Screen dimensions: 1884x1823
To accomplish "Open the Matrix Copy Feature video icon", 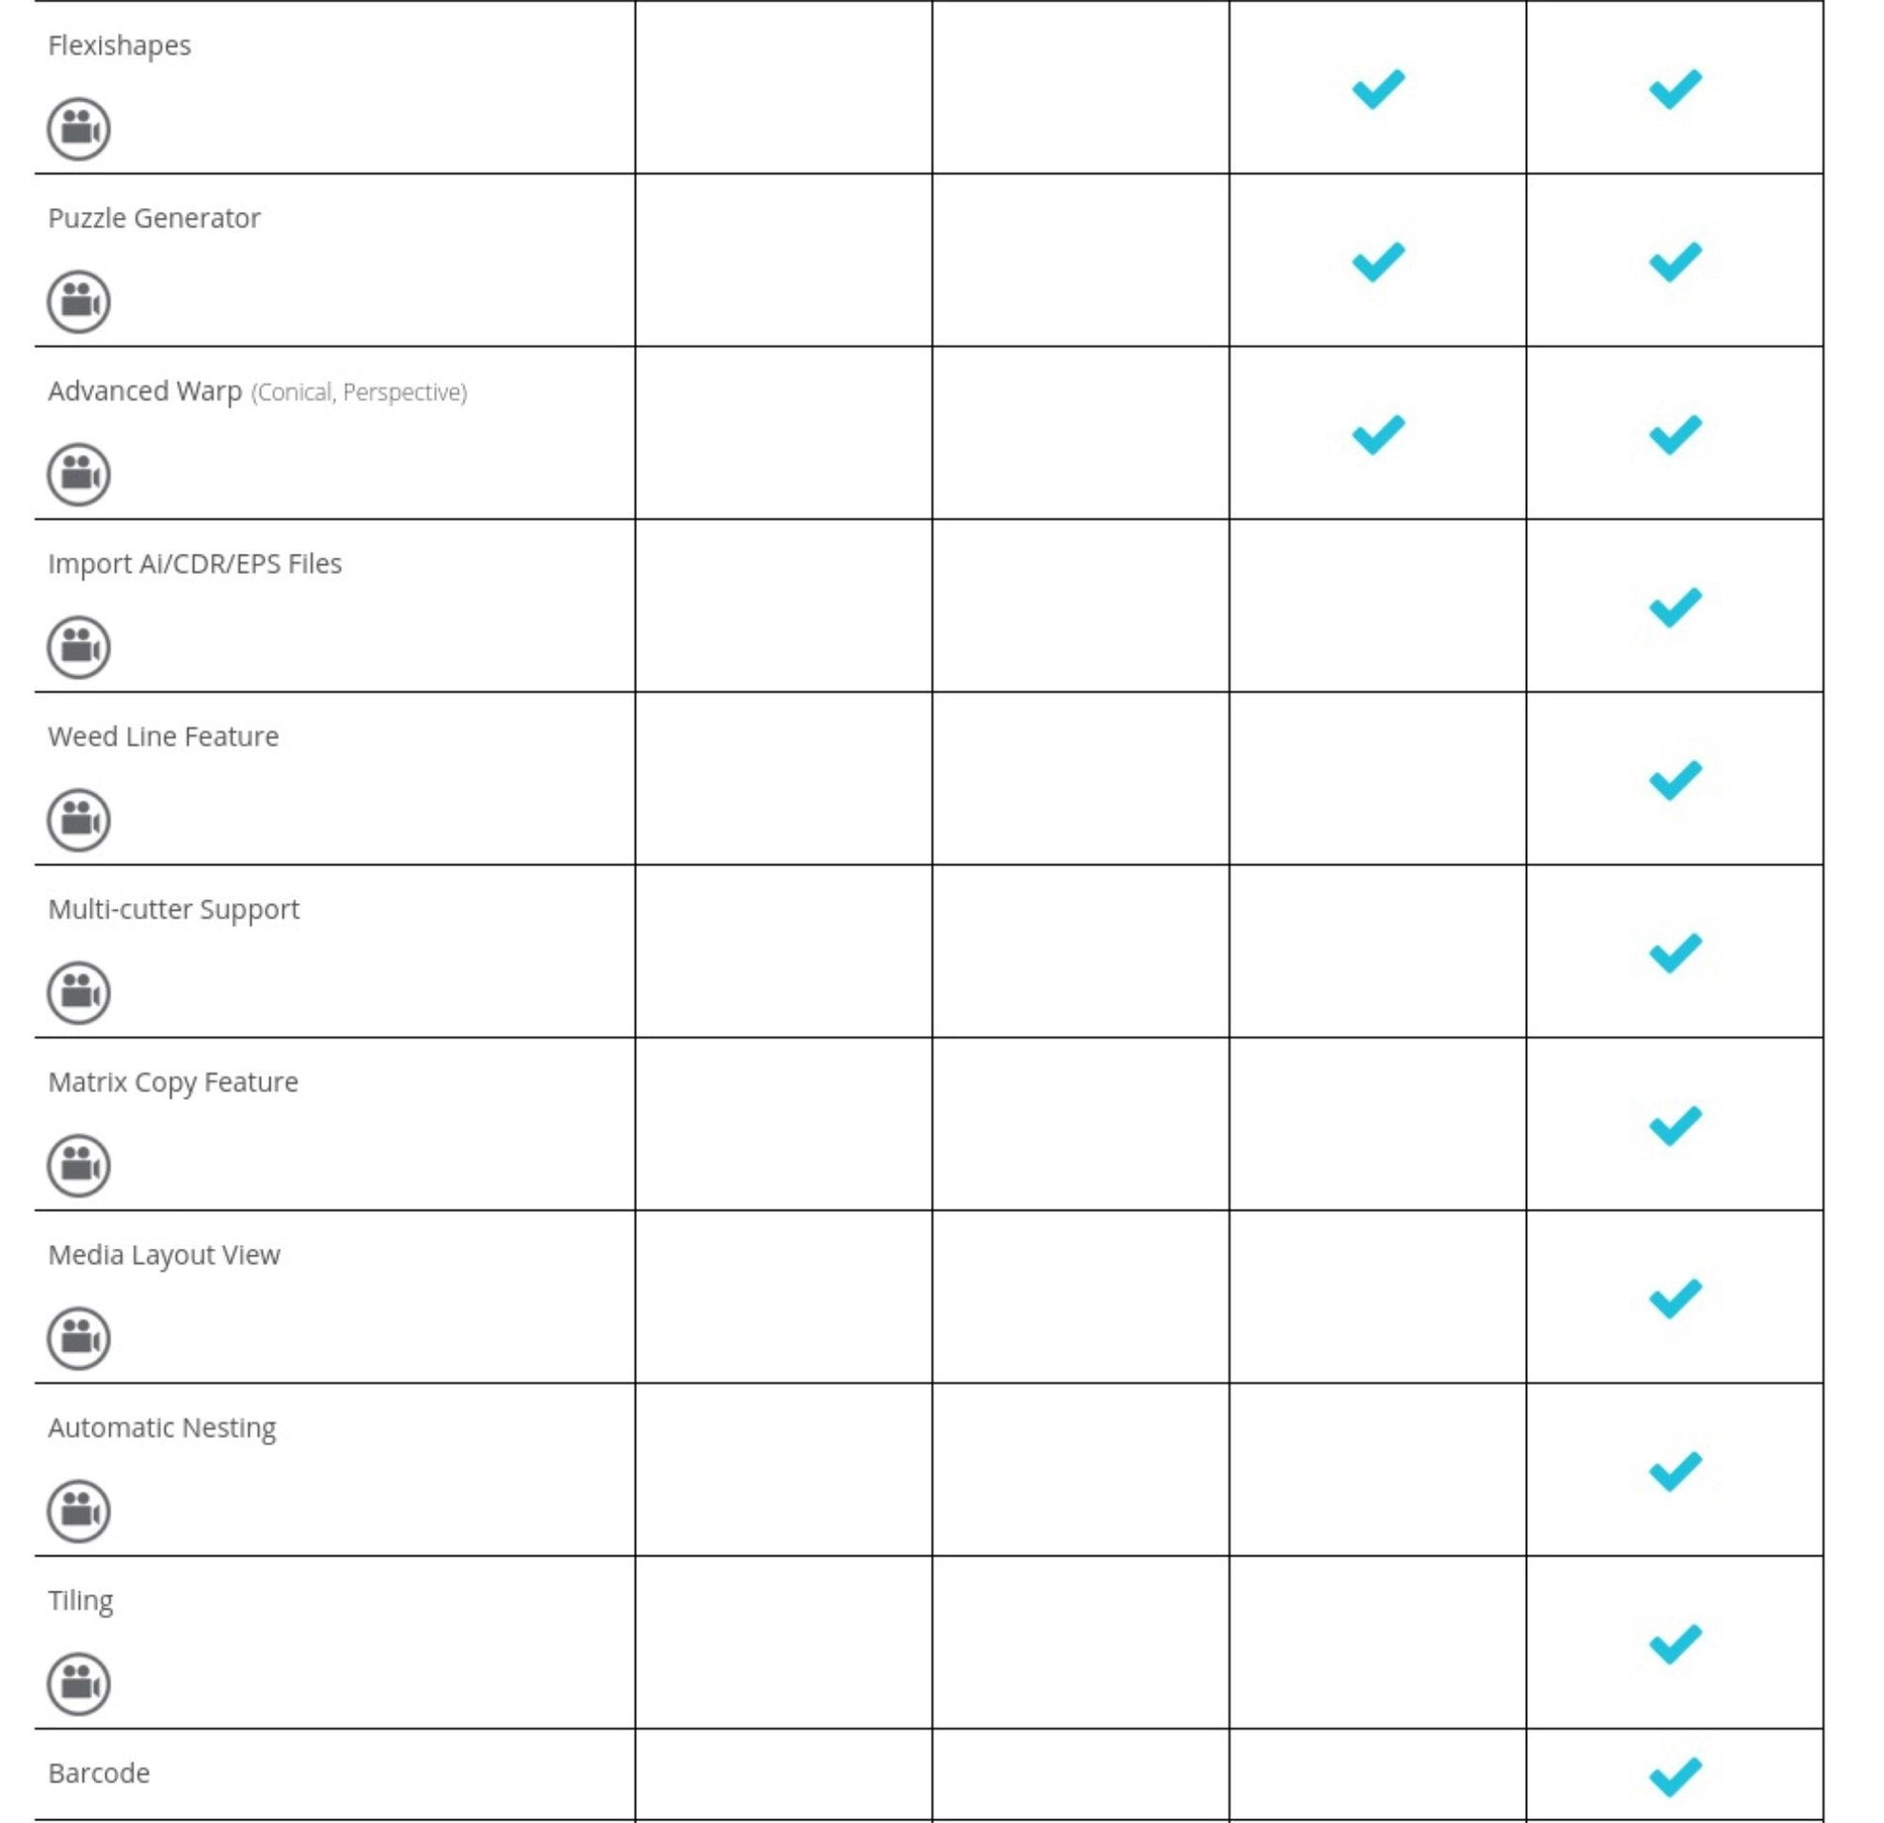I will [78, 1165].
